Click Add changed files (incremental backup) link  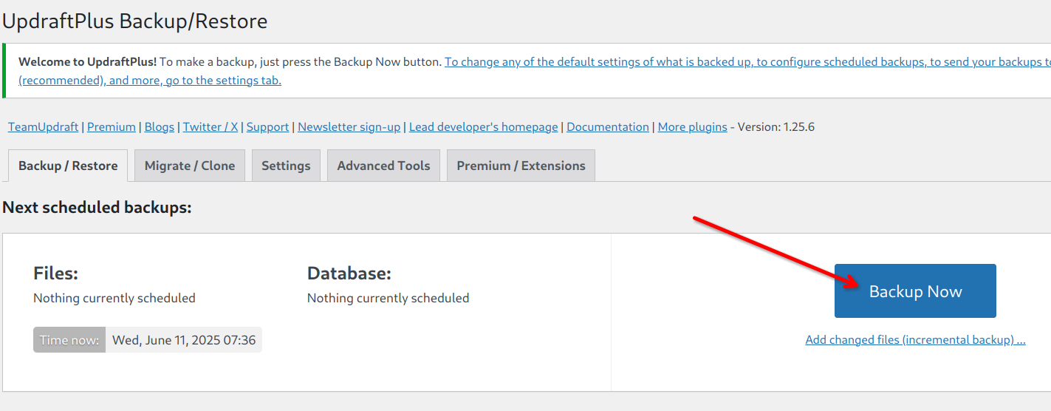pos(915,340)
